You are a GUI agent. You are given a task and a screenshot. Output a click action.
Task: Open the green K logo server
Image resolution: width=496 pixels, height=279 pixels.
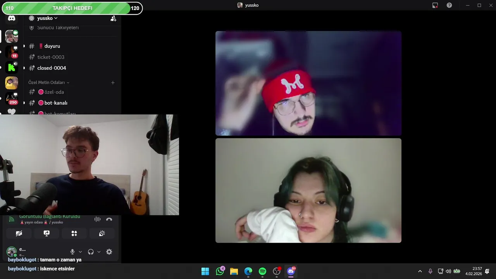pyautogui.click(x=12, y=67)
